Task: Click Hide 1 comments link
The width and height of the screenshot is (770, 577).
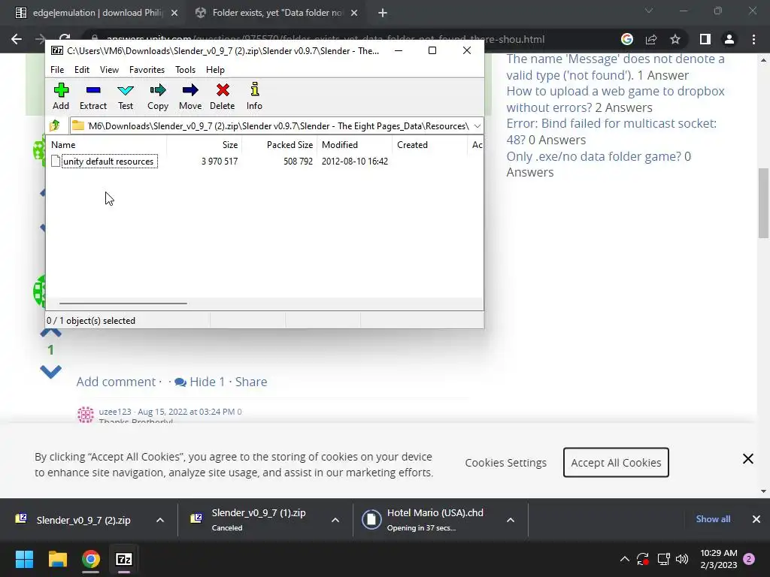Action: pyautogui.click(x=200, y=382)
